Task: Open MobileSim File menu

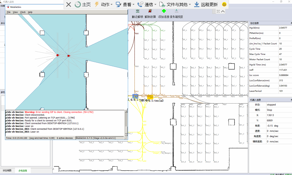Action: coord(9,12)
